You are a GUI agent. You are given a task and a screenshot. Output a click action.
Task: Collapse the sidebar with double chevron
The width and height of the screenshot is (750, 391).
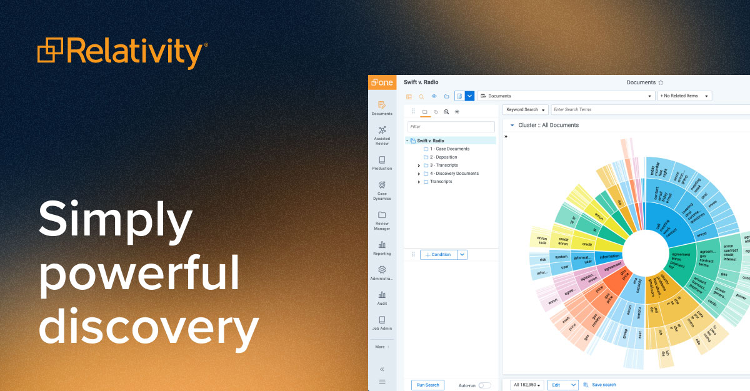(x=382, y=369)
